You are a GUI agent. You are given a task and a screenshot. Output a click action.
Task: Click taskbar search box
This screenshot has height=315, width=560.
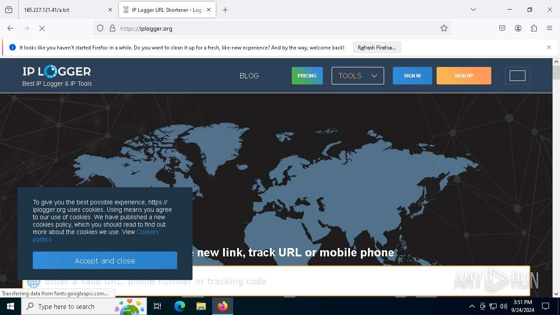[84, 306]
